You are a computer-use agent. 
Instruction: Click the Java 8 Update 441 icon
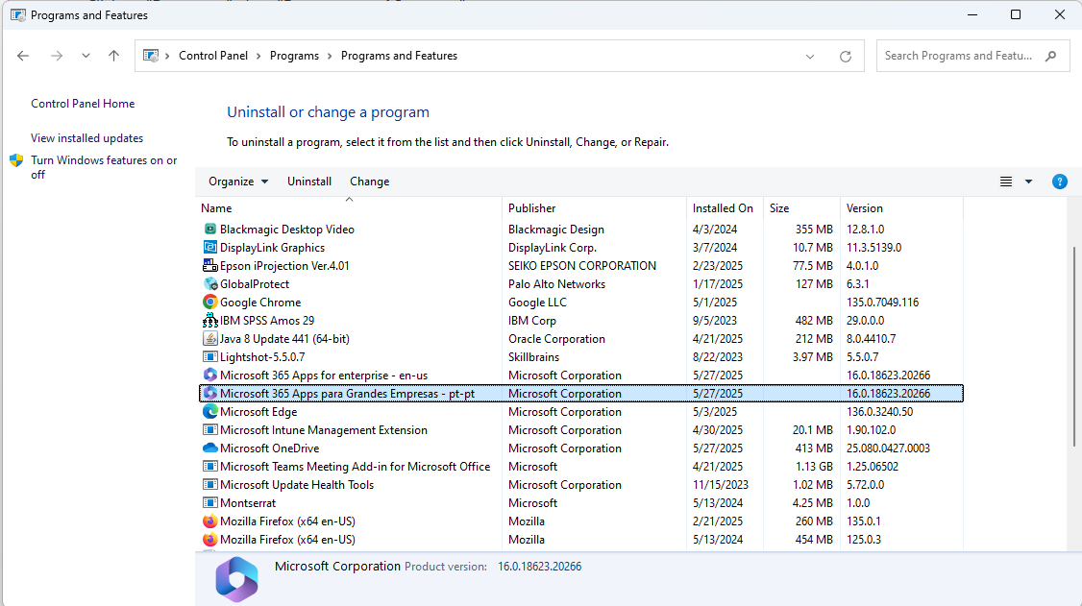coord(209,338)
